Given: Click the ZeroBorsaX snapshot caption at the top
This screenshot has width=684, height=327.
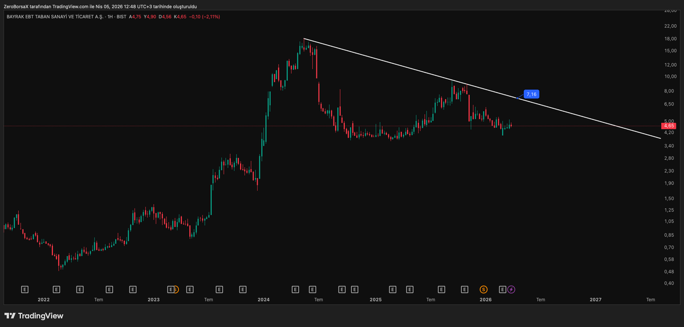Looking at the screenshot, I should [100, 6].
